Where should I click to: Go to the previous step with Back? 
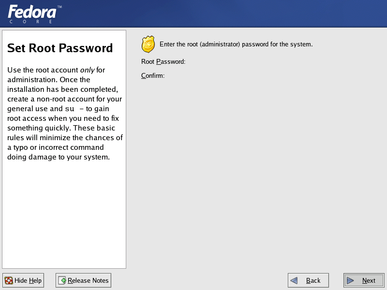point(308,280)
